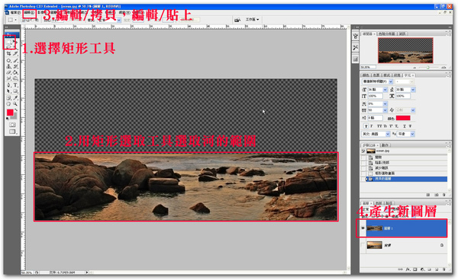Toggle Strikethrough text style
Image resolution: width=458 pixels, height=280 pixels.
tap(410, 126)
